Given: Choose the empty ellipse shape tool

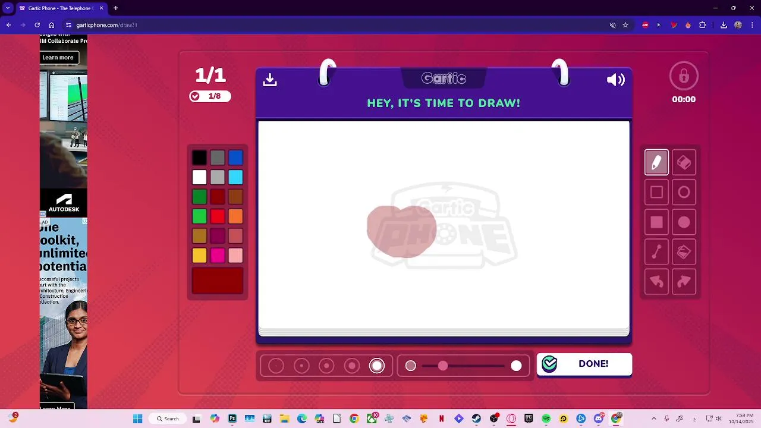Looking at the screenshot, I should pos(684,192).
